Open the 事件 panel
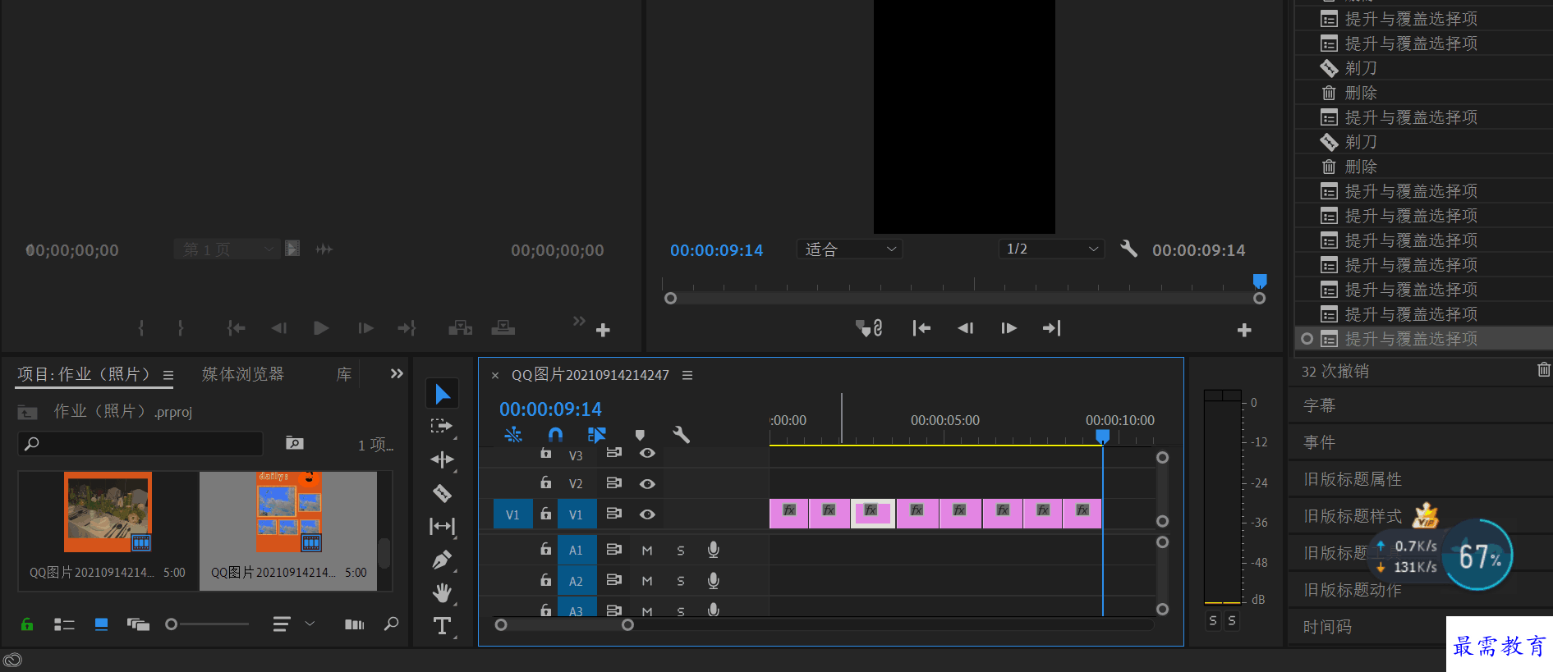The width and height of the screenshot is (1553, 672). pos(1320,442)
